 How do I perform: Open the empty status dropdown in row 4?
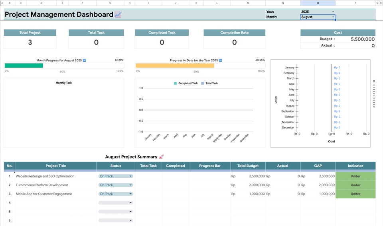[130, 203]
